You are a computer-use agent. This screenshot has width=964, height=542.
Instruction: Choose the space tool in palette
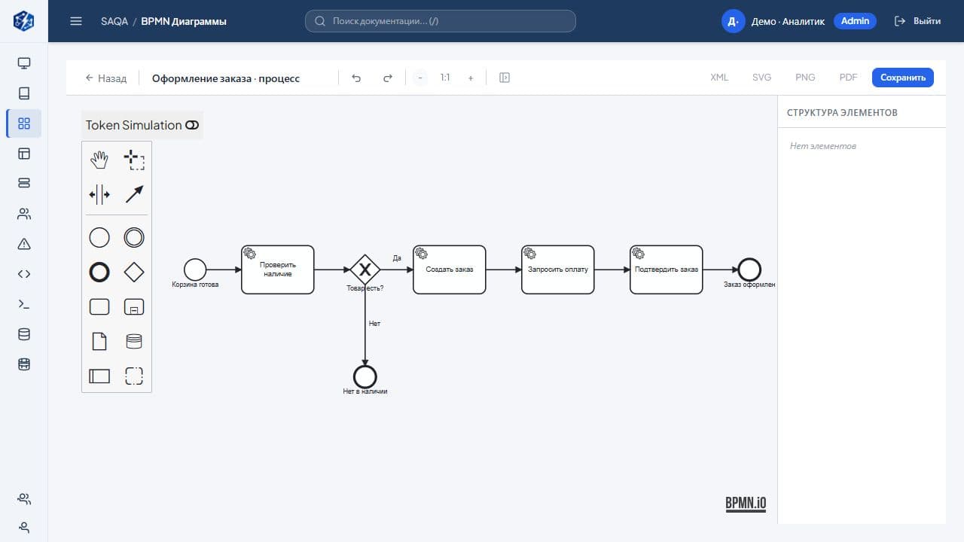tap(99, 194)
